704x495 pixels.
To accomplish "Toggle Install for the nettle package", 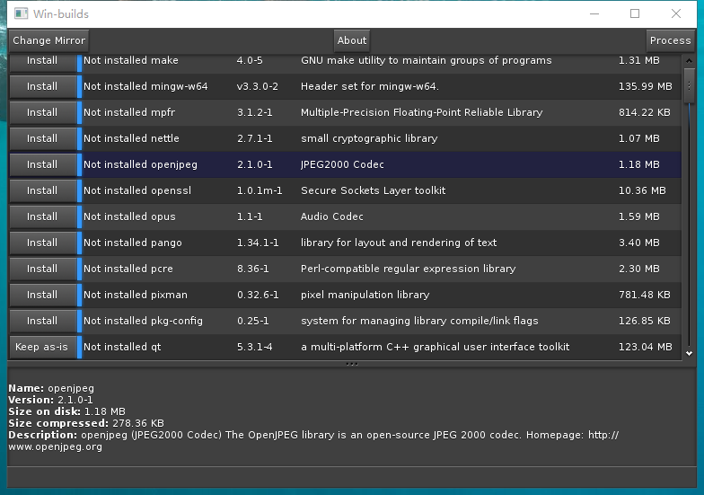I will click(x=42, y=139).
